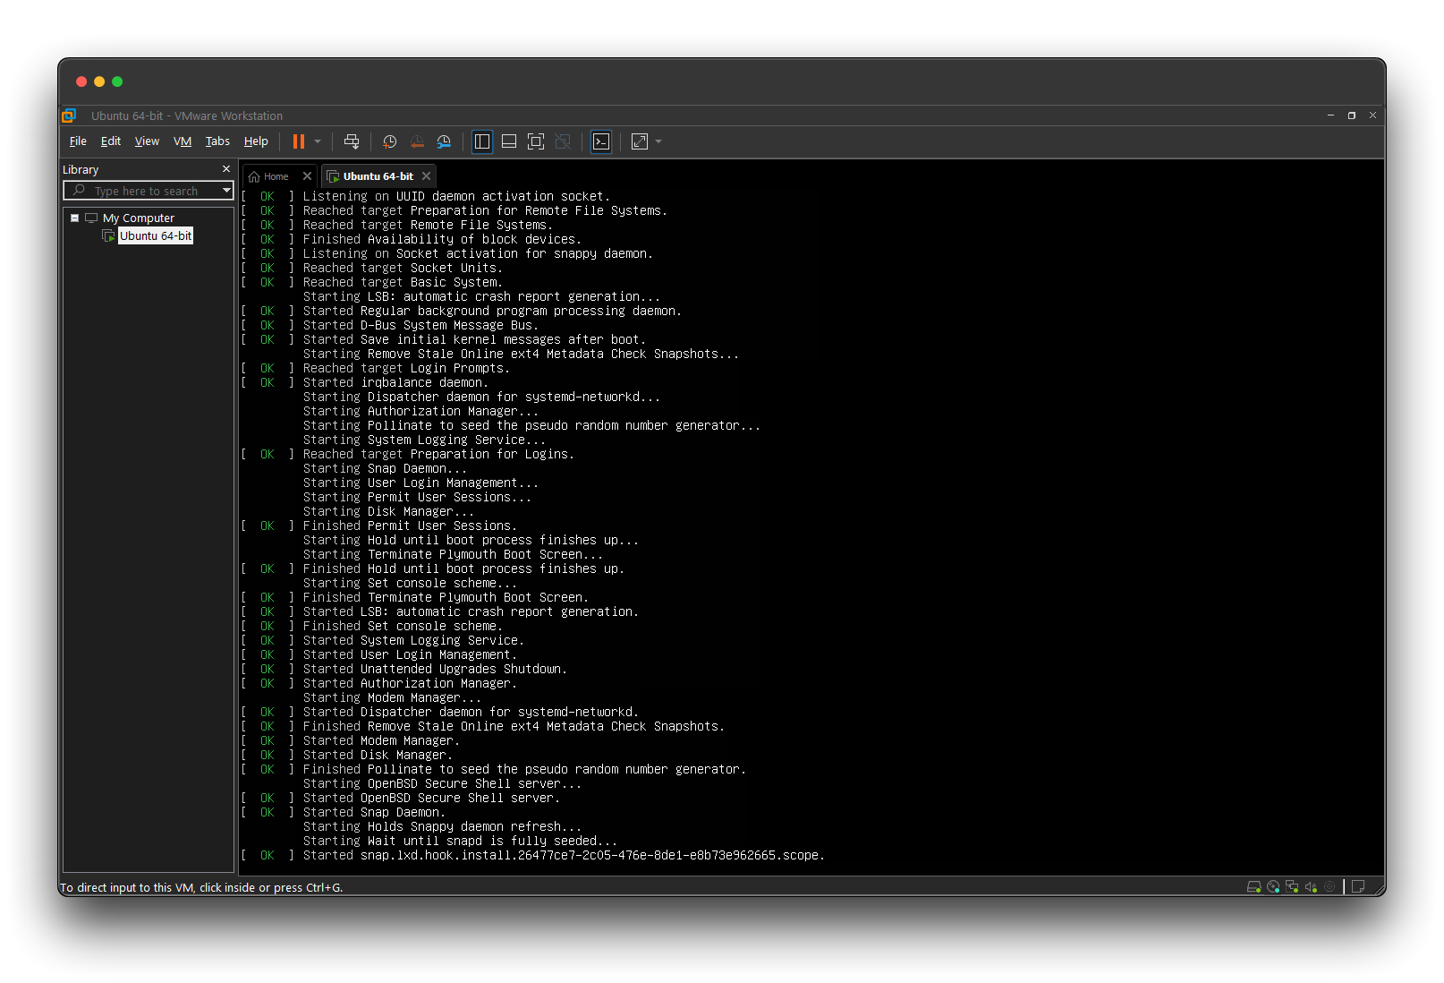Close the Home tab
1444x983 pixels.
(307, 176)
